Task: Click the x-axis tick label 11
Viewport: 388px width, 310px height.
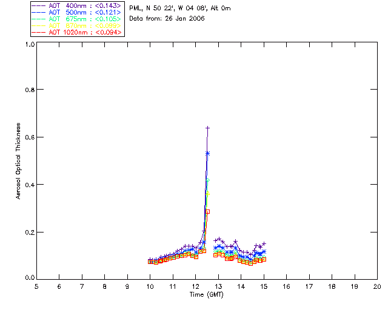Action: 173,286
